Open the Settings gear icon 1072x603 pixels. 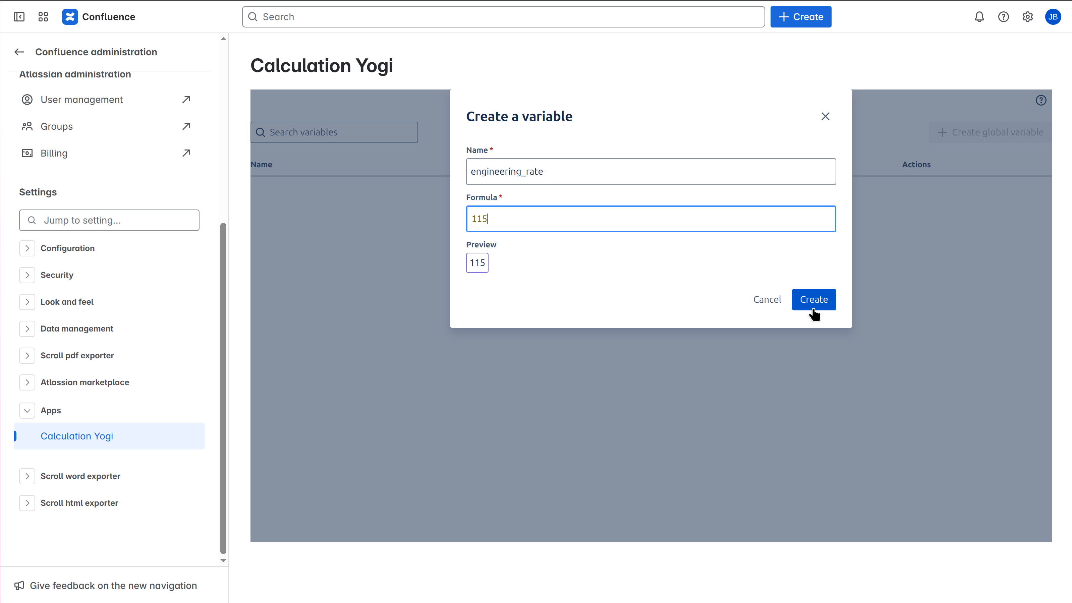[x=1028, y=17]
